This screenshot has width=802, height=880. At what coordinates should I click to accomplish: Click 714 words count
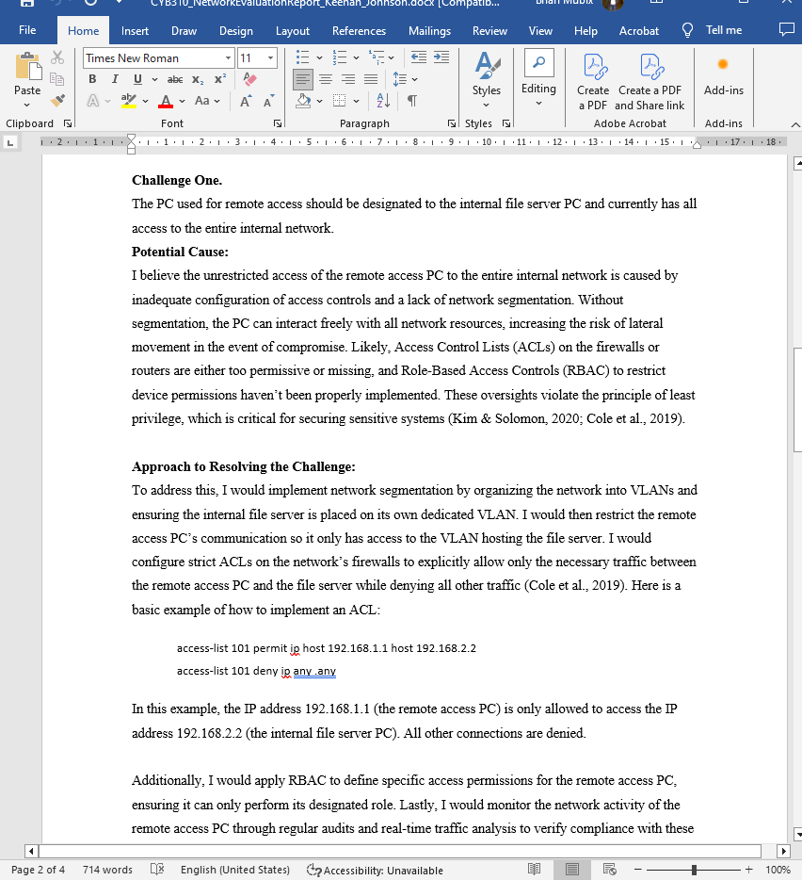point(107,870)
